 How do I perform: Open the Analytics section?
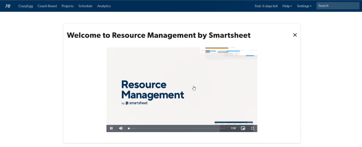[104, 6]
